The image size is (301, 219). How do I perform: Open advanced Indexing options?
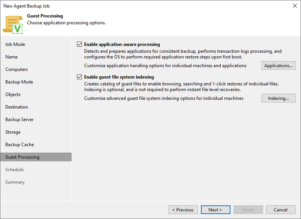(278, 98)
